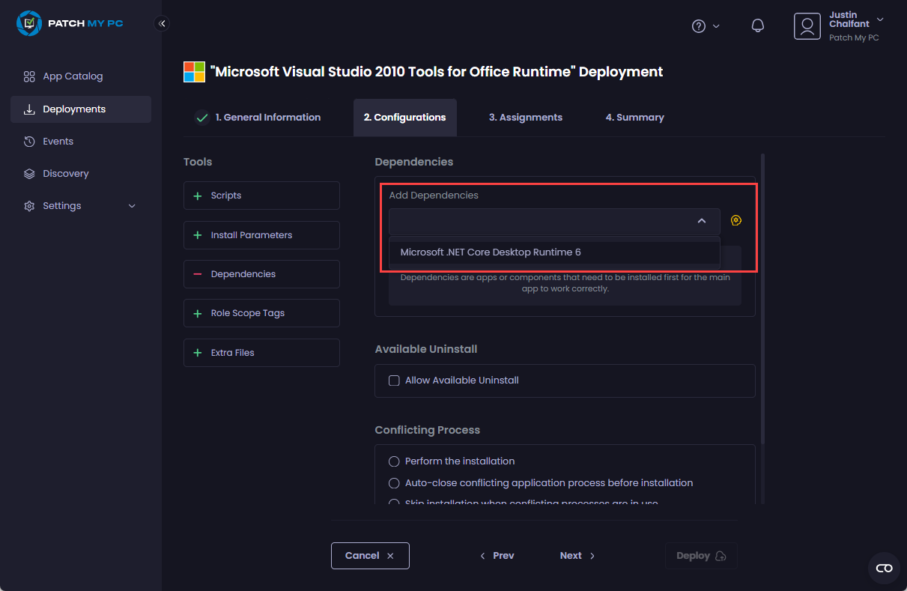Image resolution: width=907 pixels, height=591 pixels.
Task: Go to App Catalog in sidebar
Action: 73,76
